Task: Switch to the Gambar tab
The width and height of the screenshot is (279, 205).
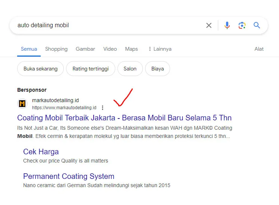Action: coord(85,49)
